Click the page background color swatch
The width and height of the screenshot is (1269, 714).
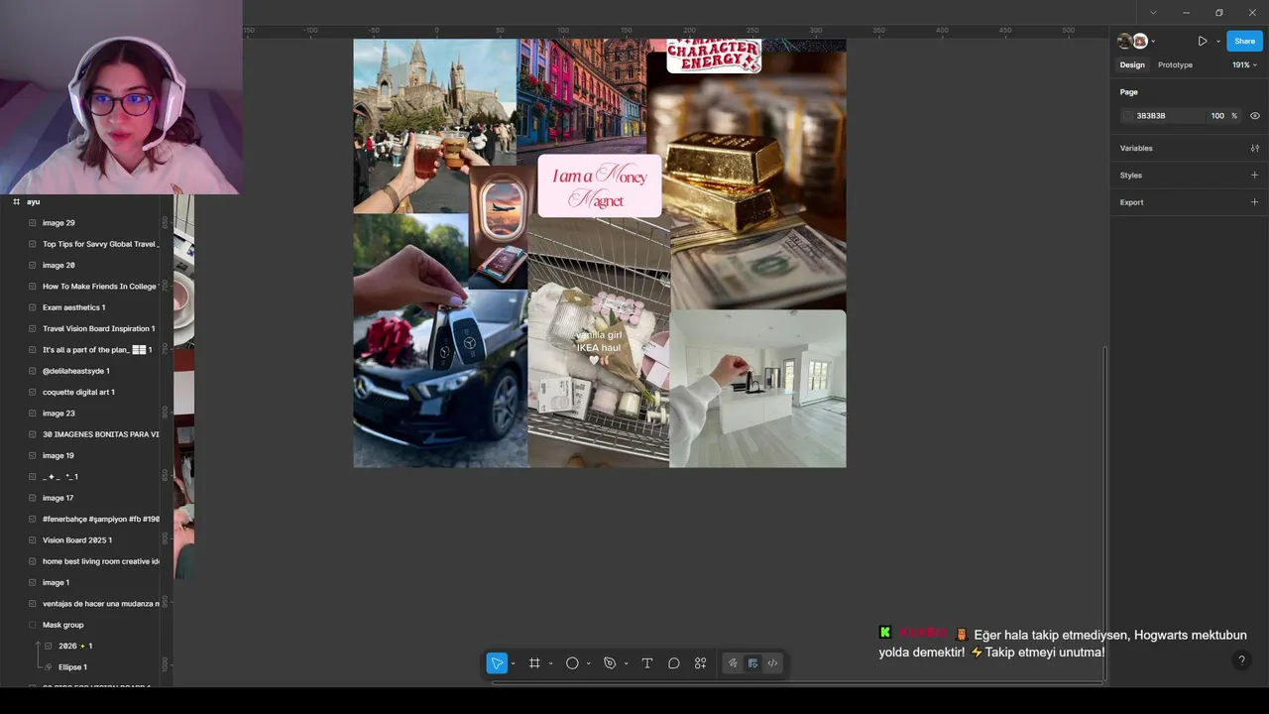[x=1127, y=116]
